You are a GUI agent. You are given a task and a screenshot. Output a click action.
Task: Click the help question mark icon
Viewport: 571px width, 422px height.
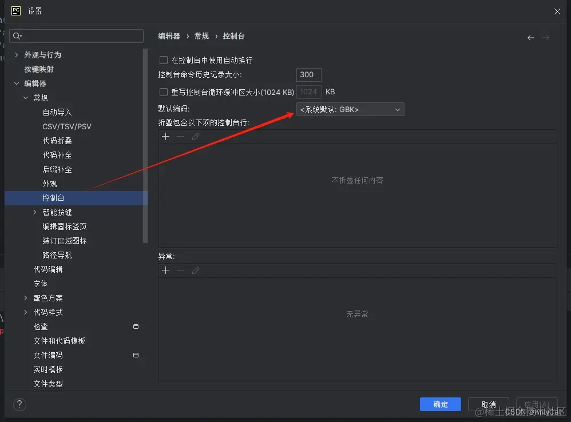19,404
